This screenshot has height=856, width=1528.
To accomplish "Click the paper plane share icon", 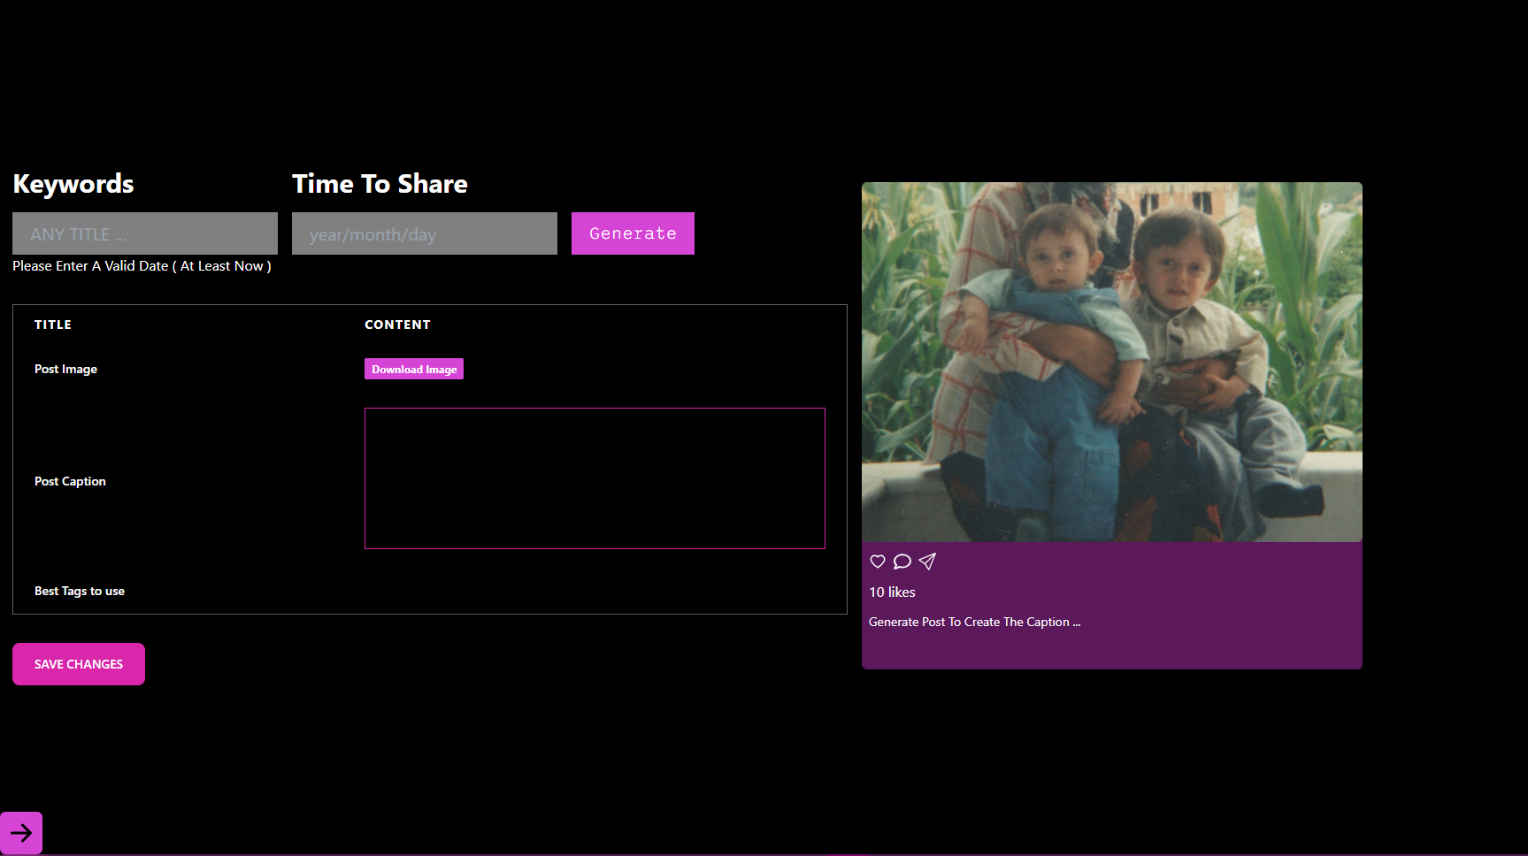I will [x=927, y=562].
